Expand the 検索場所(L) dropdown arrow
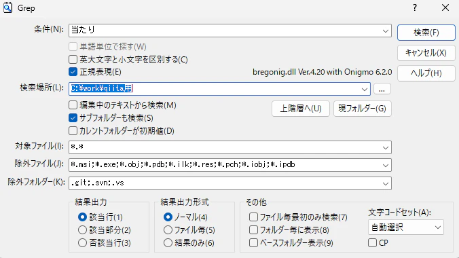The image size is (459, 258). 365,89
